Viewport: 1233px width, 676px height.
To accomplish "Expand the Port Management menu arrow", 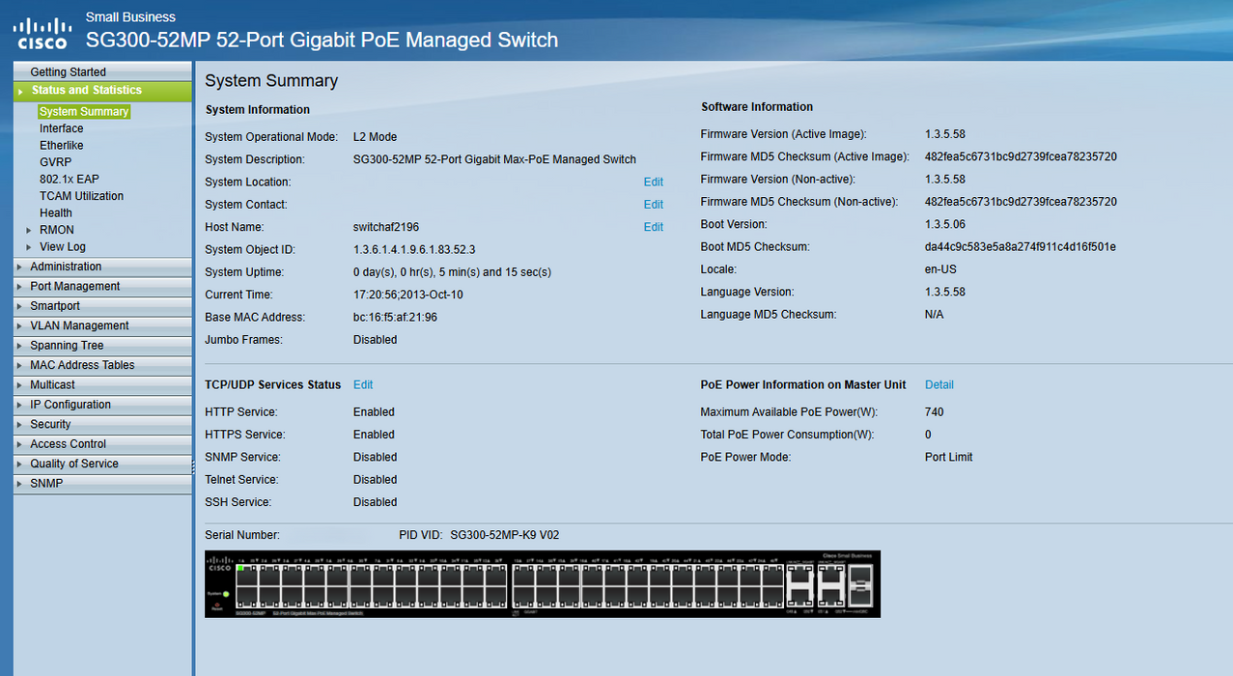I will point(20,287).
